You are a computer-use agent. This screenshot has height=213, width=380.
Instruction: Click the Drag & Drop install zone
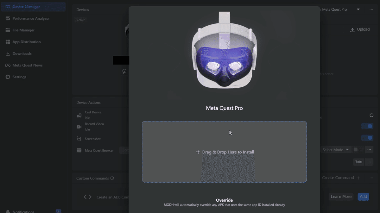[x=224, y=152]
